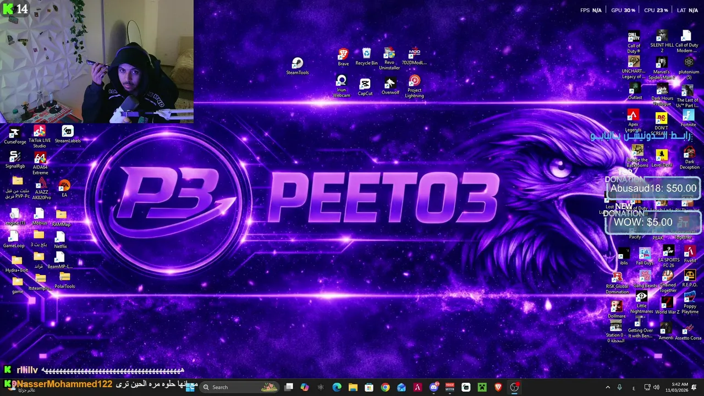This screenshot has height=396, width=704.
Task: Select the BeamMP-L shortcut
Action: click(60, 261)
